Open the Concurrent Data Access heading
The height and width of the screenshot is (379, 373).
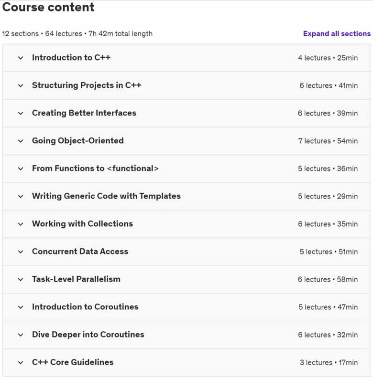(x=80, y=252)
